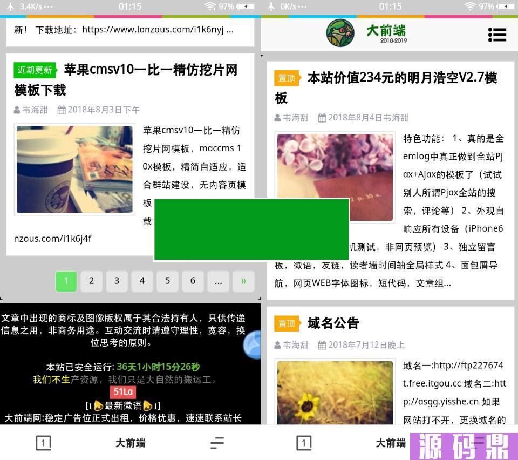Click author 韦海甜 on the 苹果cmsv10 post
This screenshot has height=460, width=518.
click(35, 110)
